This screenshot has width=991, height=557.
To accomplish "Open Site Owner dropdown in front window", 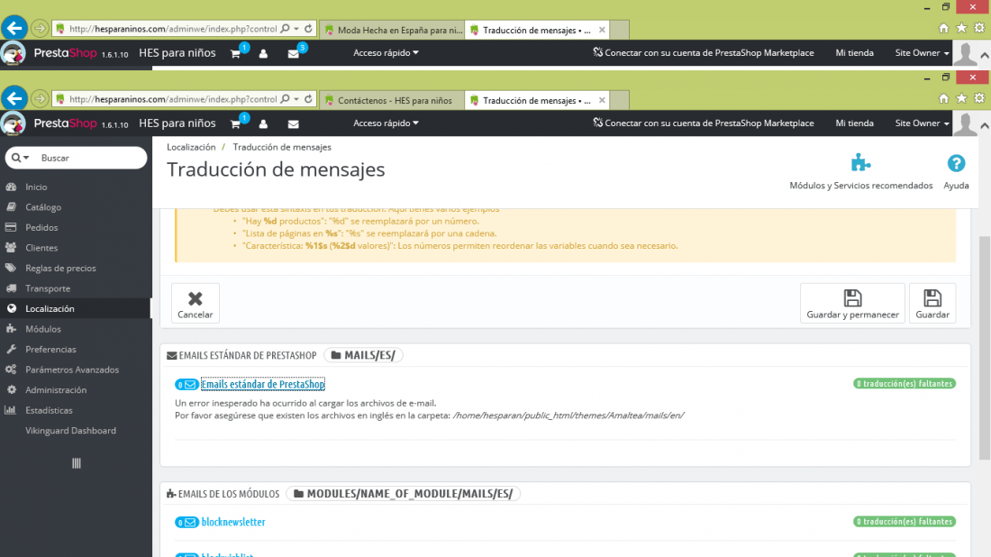I will tap(923, 123).
